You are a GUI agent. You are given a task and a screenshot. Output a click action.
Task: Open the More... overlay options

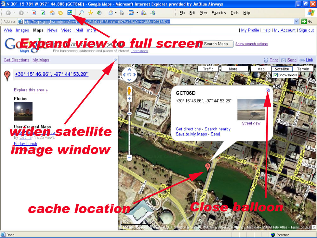[x=235, y=69]
